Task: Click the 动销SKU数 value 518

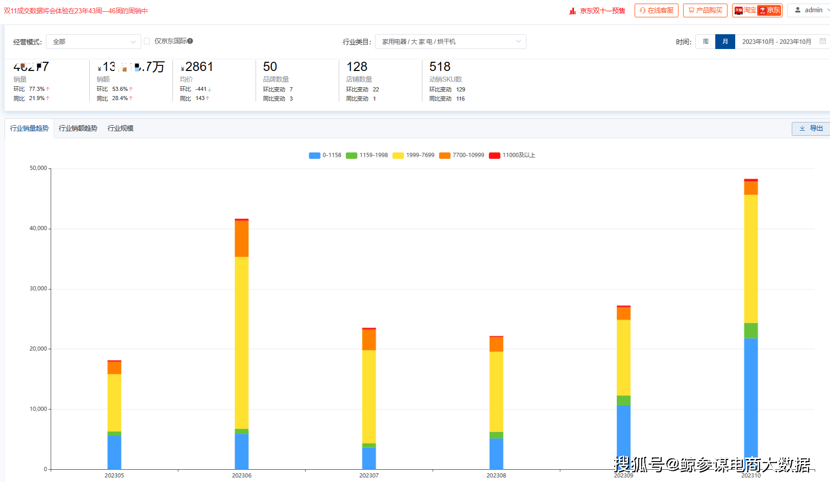Action: (x=440, y=67)
